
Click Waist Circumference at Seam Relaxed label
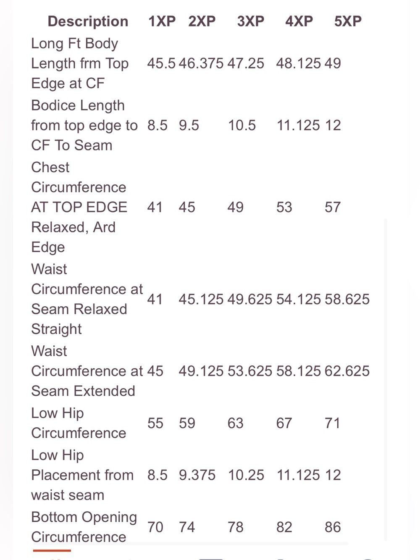87,299
